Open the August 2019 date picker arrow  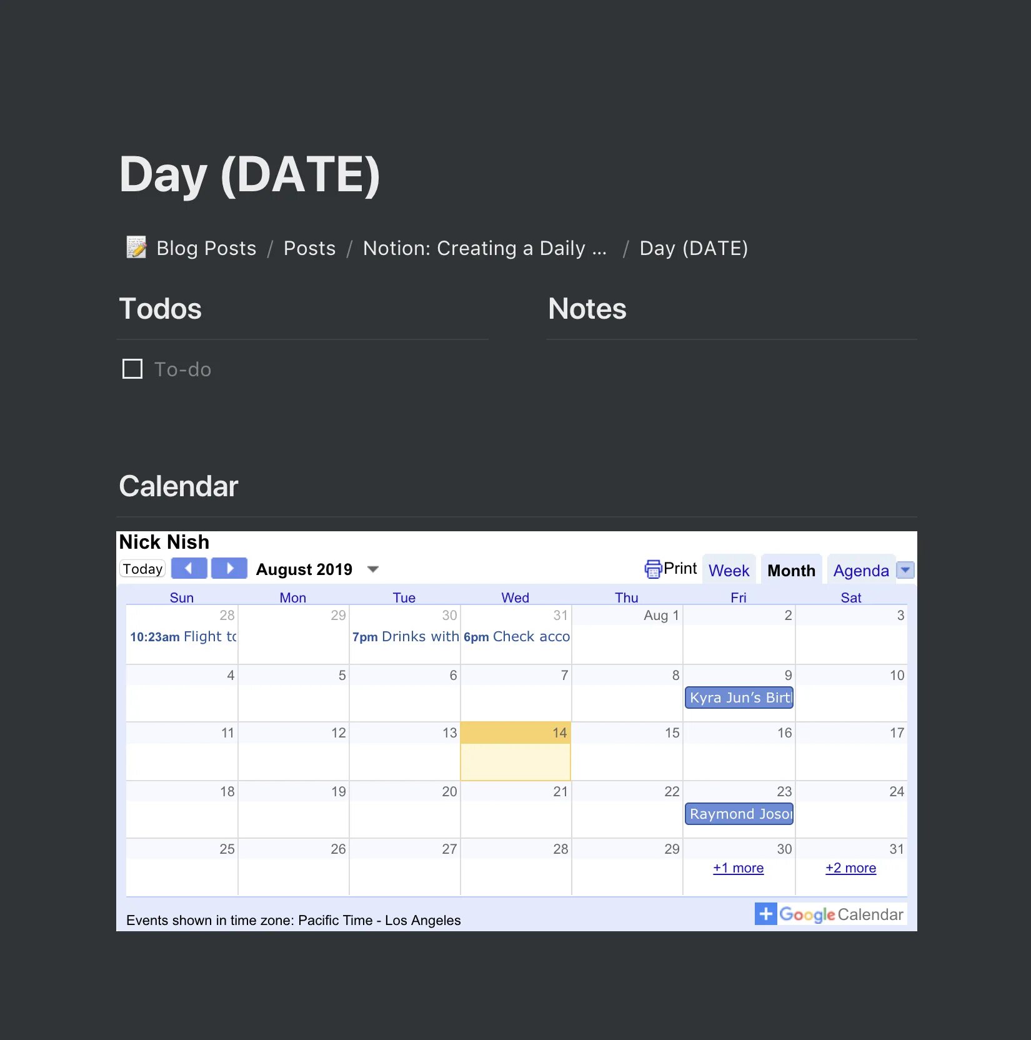(x=373, y=569)
